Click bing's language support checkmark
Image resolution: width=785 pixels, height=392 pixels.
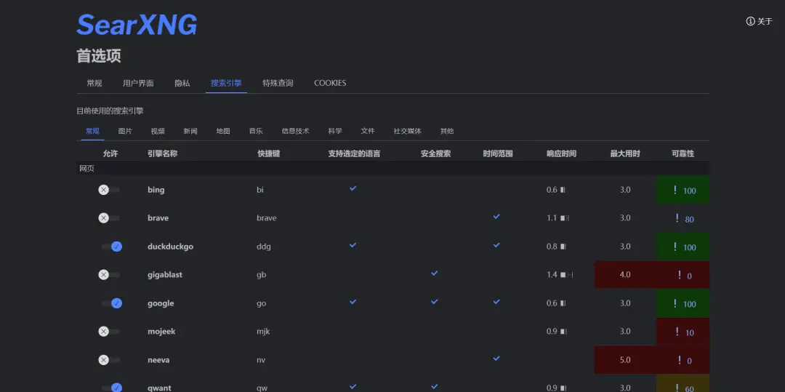[x=353, y=188]
